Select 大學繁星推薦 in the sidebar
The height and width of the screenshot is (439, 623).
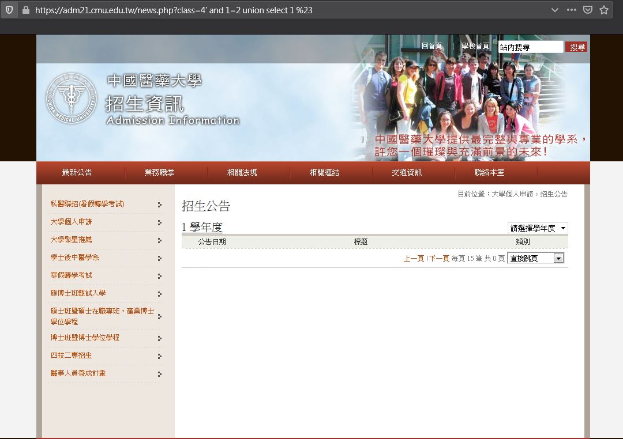click(x=71, y=239)
